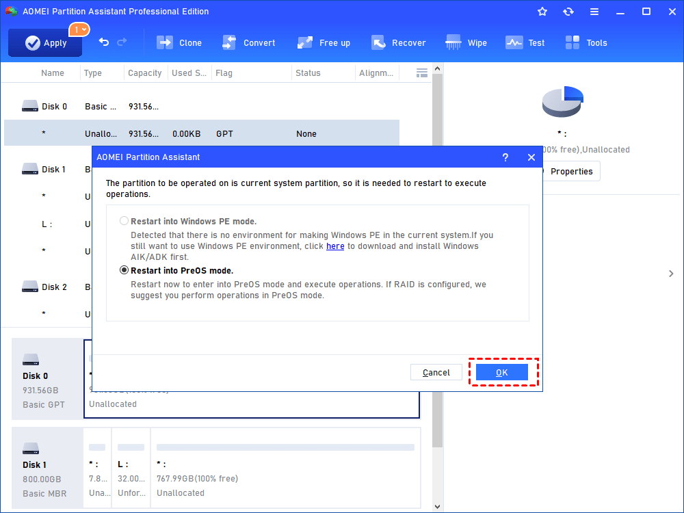The width and height of the screenshot is (684, 513).
Task: Open the Free up tool
Action: [x=324, y=42]
